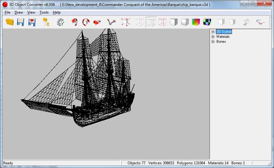
Task: Open the Help menu
Action: 57,12
